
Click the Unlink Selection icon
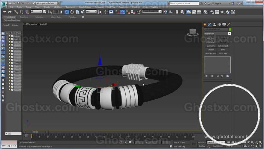[21, 12]
